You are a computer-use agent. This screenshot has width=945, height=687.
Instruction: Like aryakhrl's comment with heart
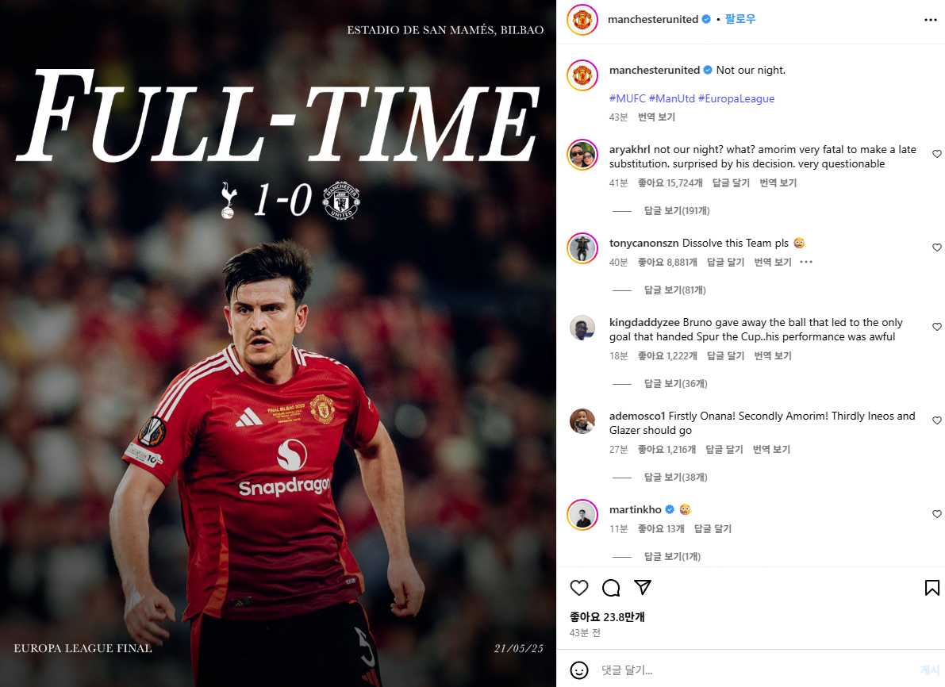coord(936,154)
